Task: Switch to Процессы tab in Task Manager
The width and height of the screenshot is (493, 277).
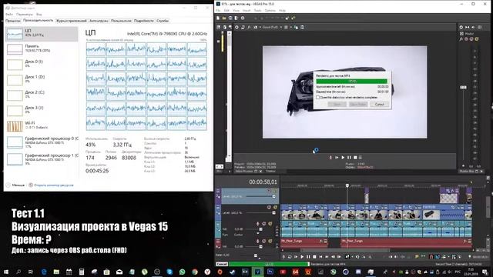Action: [13, 21]
